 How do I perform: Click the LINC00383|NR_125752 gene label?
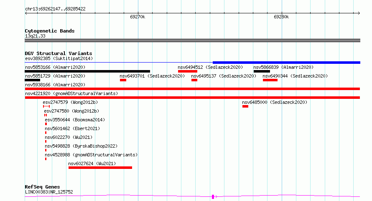point(49,192)
